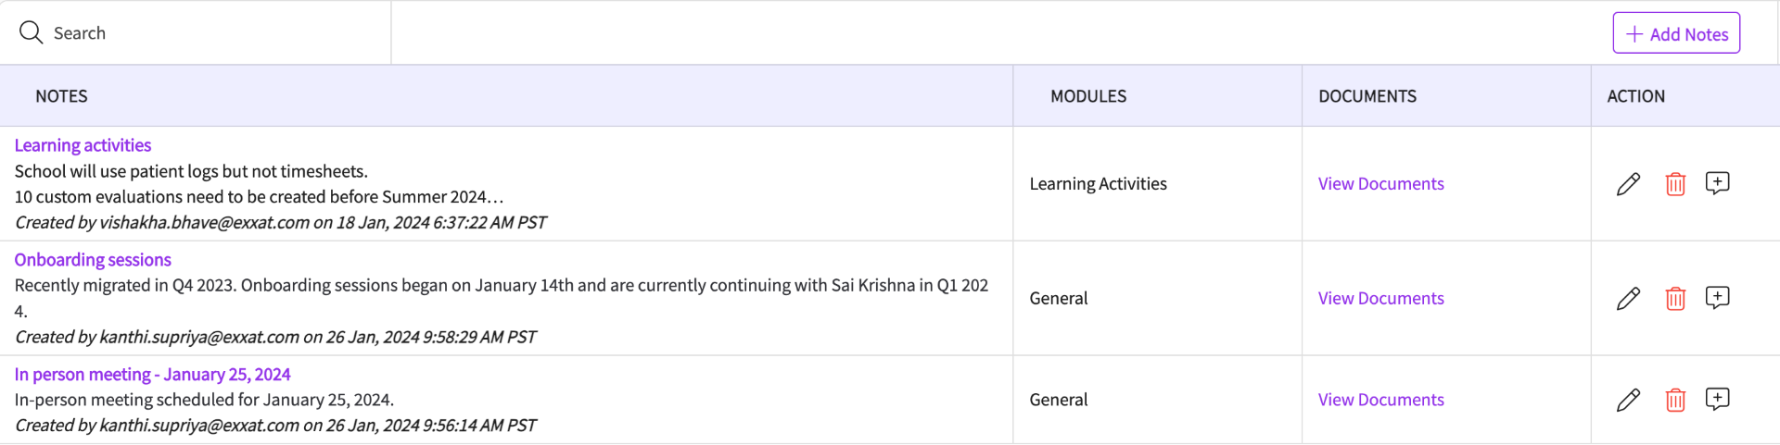This screenshot has height=445, width=1780.
Task: Click the Add Notes button
Action: coord(1676,33)
